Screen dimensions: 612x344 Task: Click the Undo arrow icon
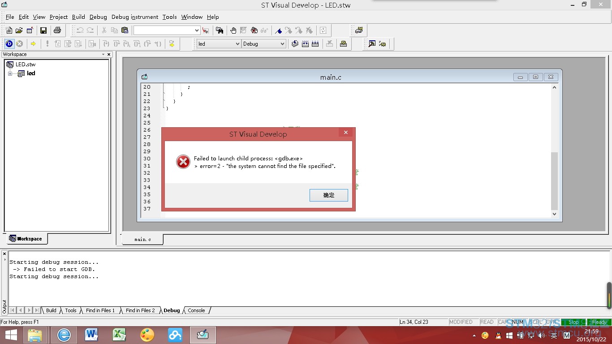tap(80, 30)
